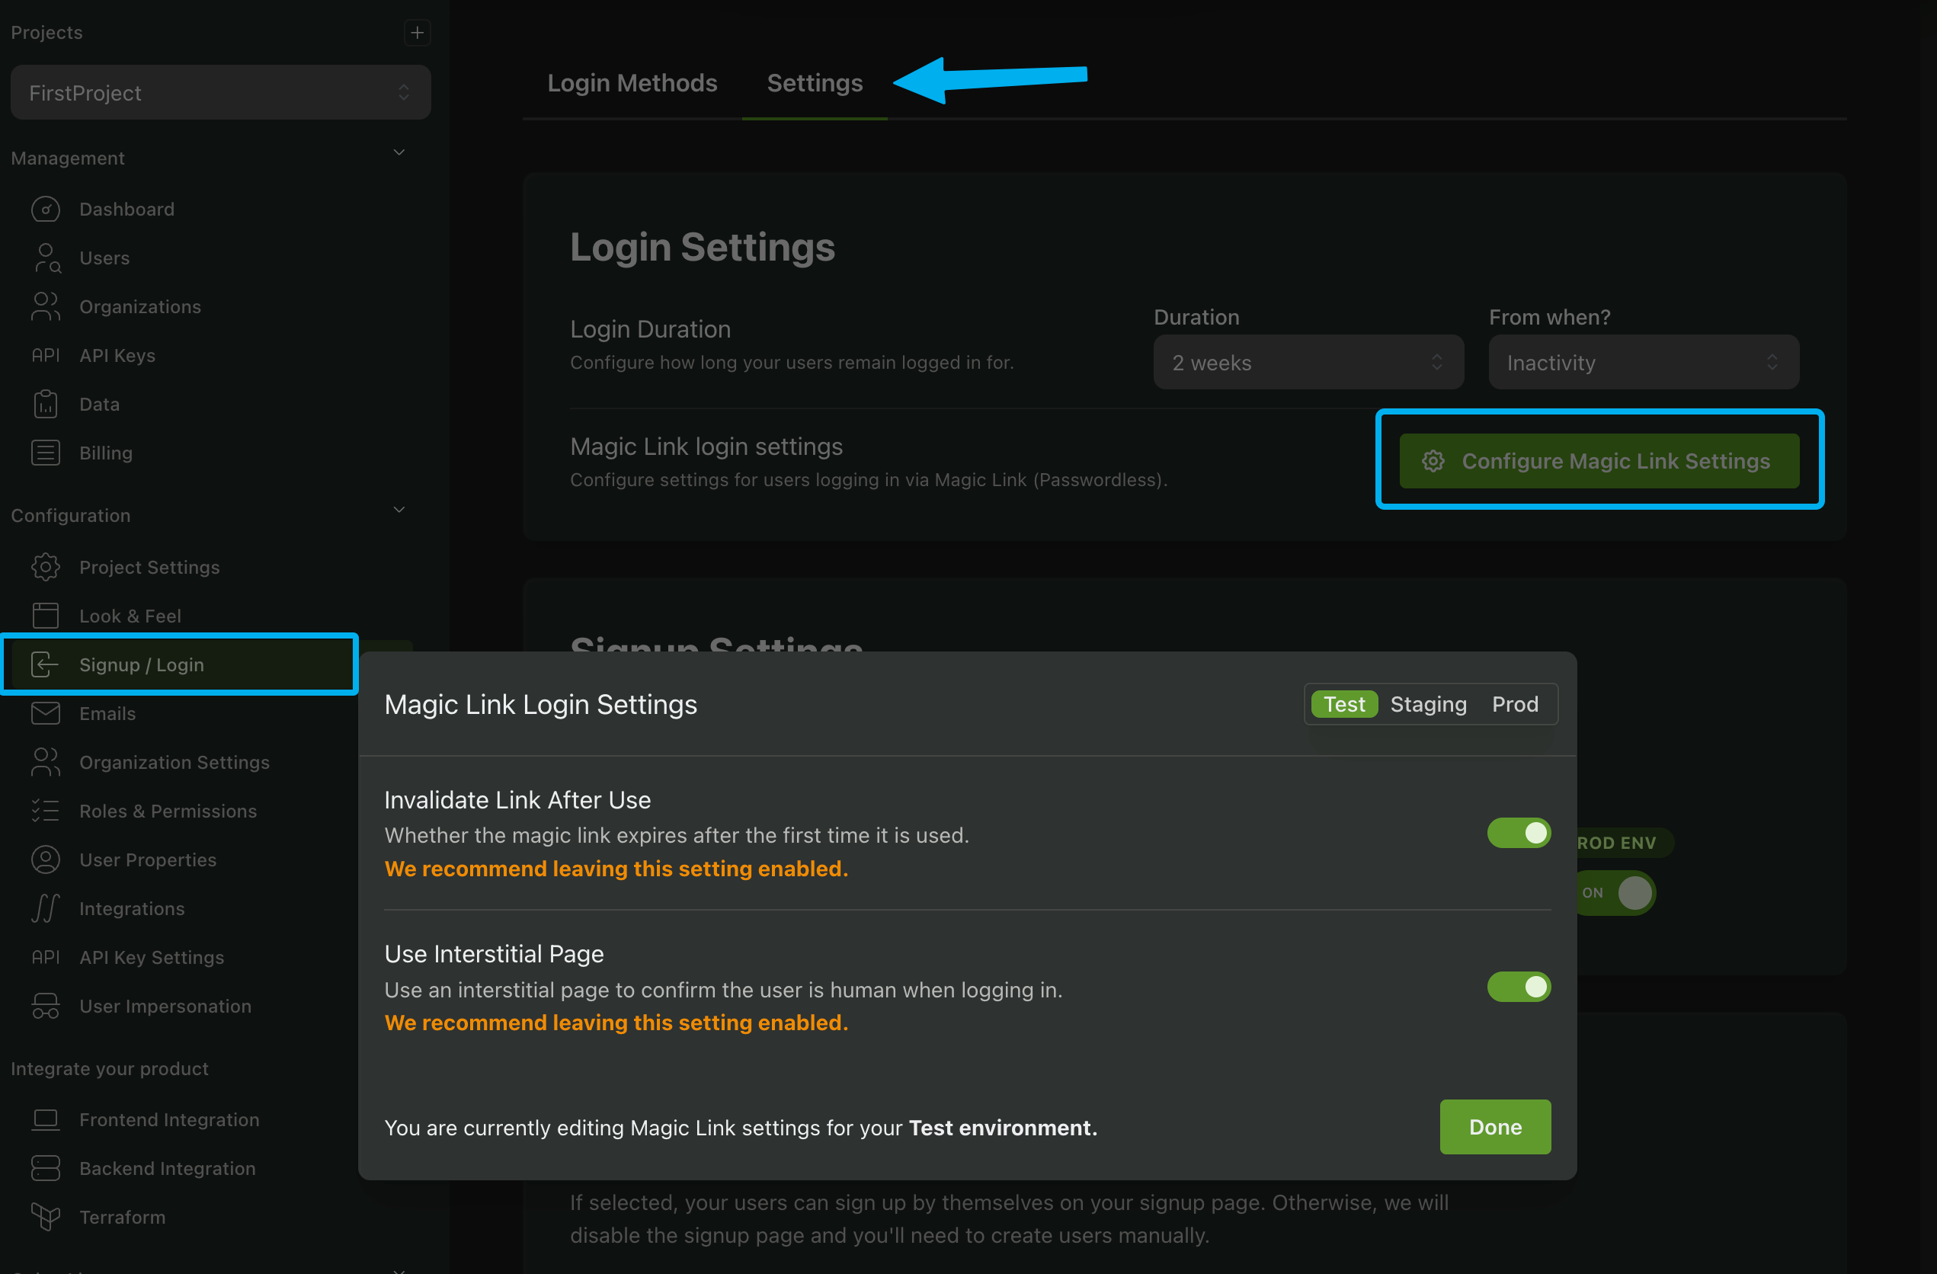Open the Terraform integration page
The height and width of the screenshot is (1274, 1937).
pyautogui.click(x=122, y=1216)
